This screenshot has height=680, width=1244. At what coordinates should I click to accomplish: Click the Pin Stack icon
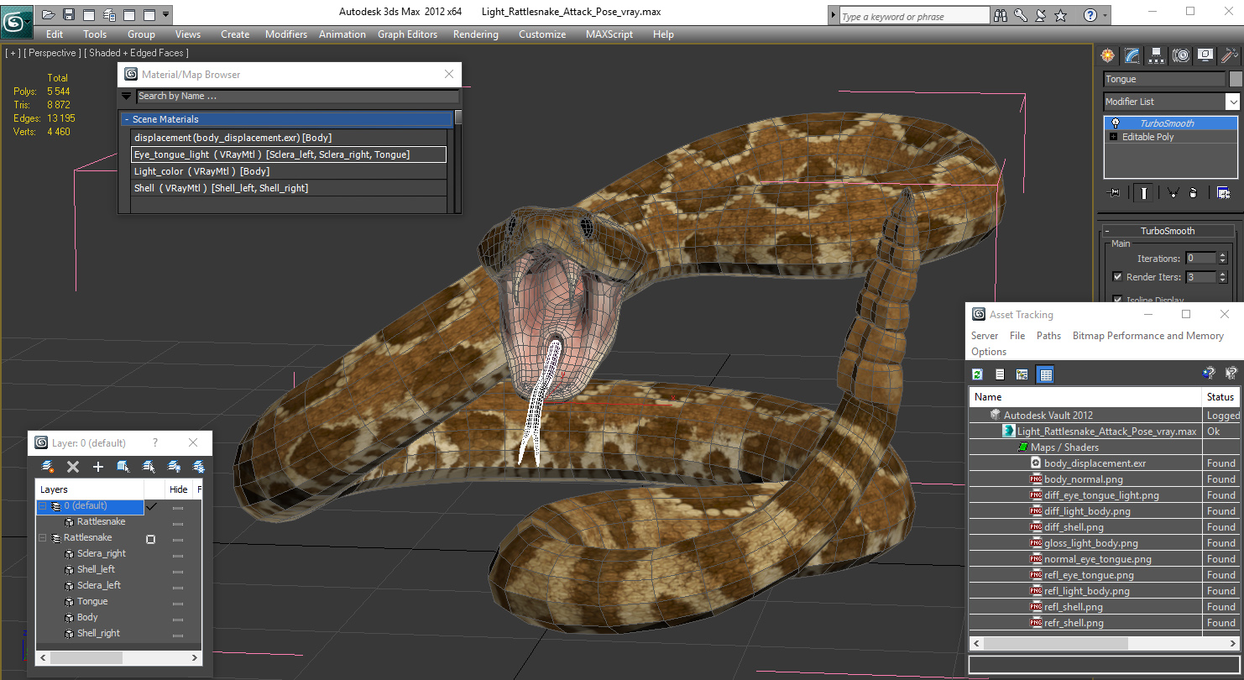1115,193
